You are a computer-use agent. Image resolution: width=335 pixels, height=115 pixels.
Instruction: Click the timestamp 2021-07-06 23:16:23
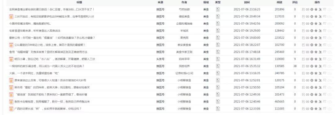247,9
